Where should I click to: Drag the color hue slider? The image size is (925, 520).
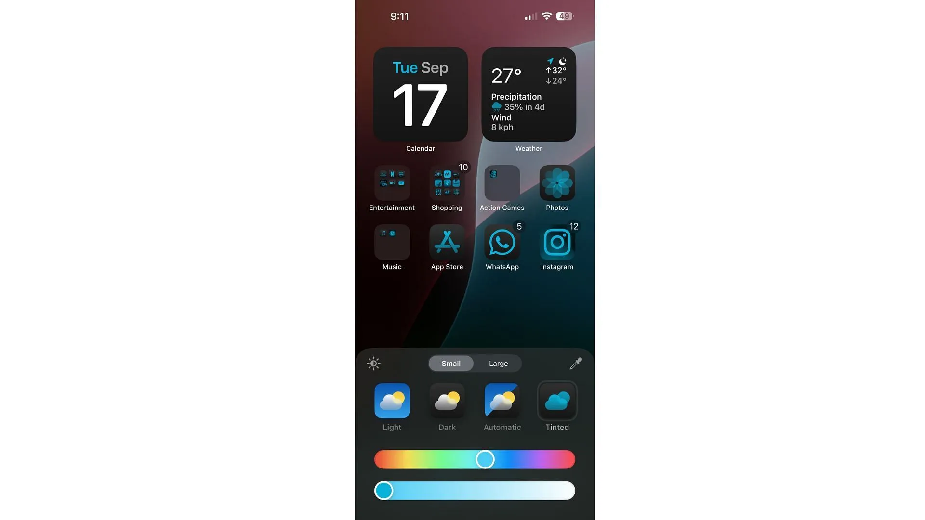(x=484, y=459)
